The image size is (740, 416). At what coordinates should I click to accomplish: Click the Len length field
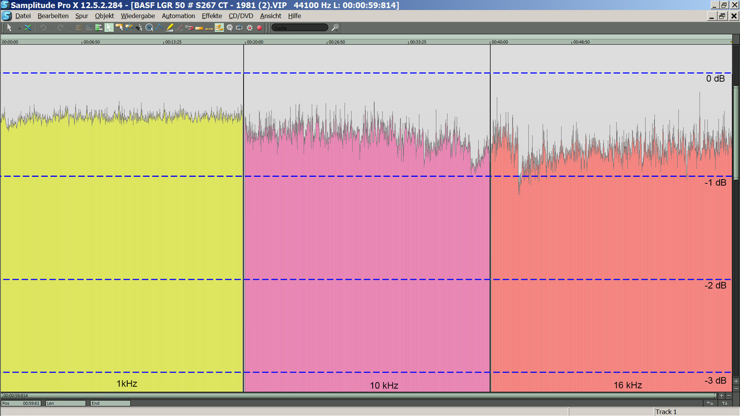[x=65, y=403]
